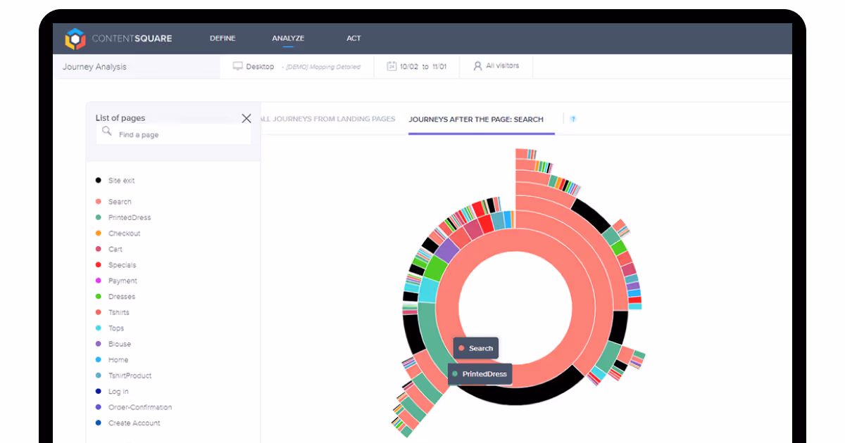Click the PrintedDress green color dot
Viewport: 845px width, 443px height.
pyautogui.click(x=99, y=217)
